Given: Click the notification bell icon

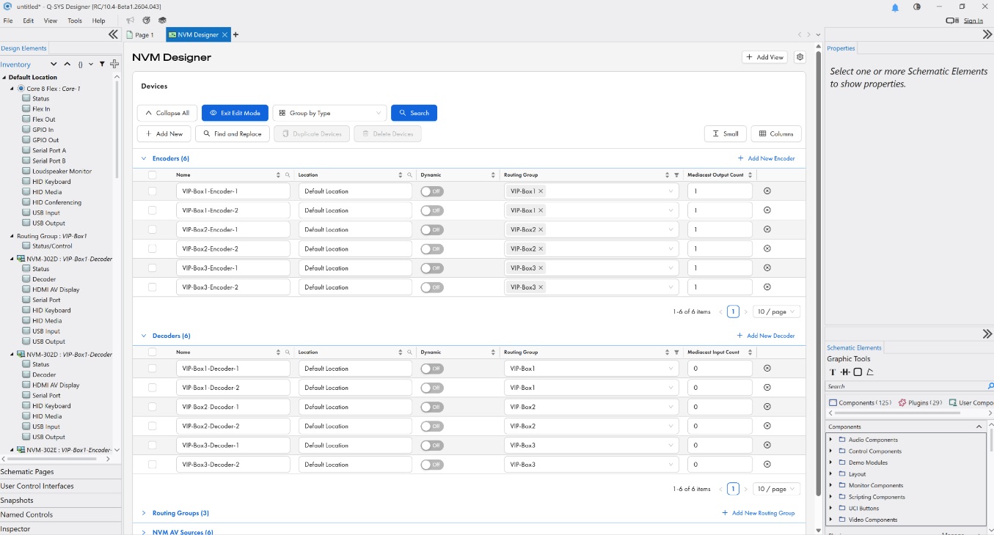Looking at the screenshot, I should [895, 7].
